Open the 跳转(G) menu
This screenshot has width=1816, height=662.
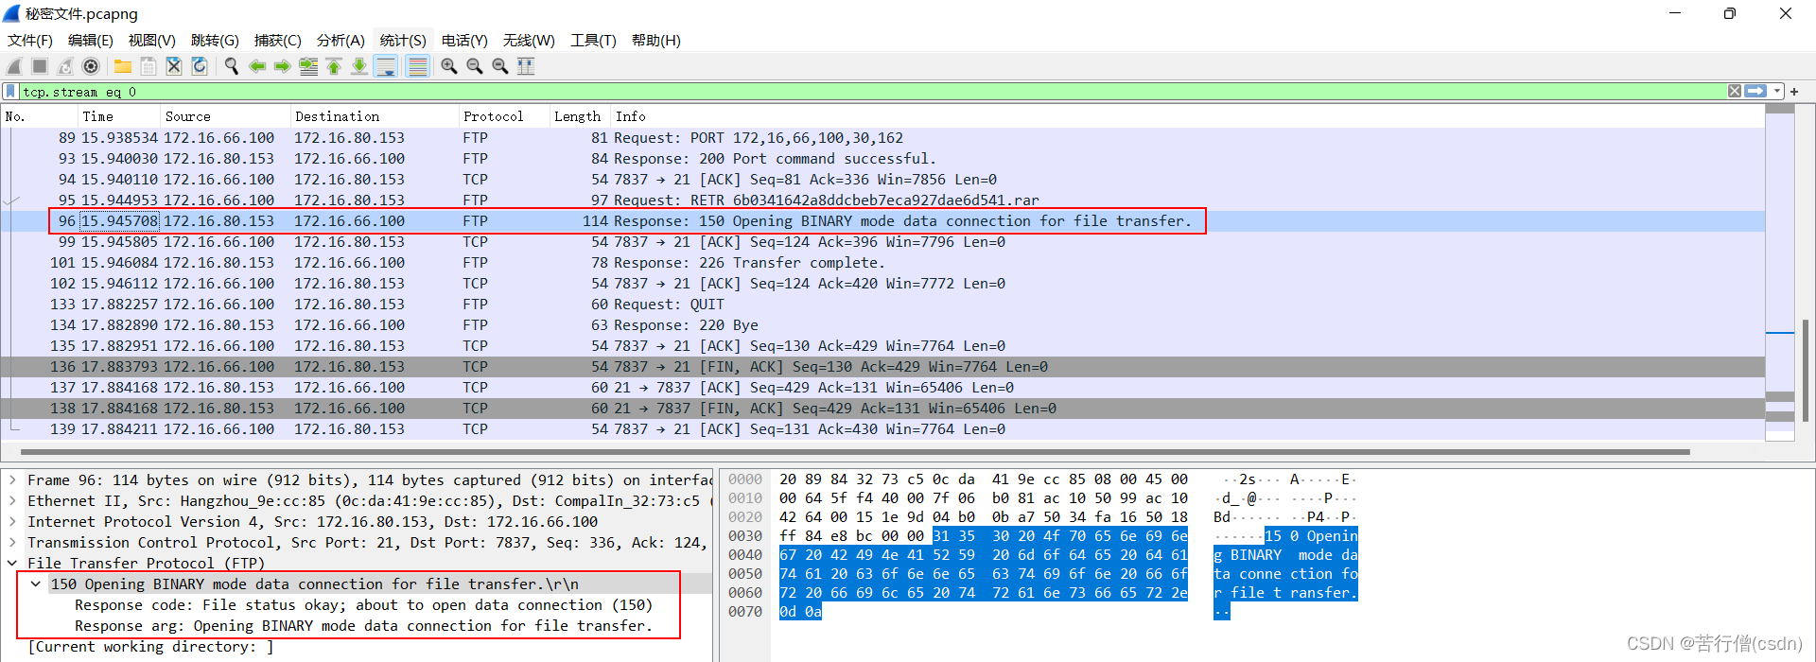[x=215, y=41]
